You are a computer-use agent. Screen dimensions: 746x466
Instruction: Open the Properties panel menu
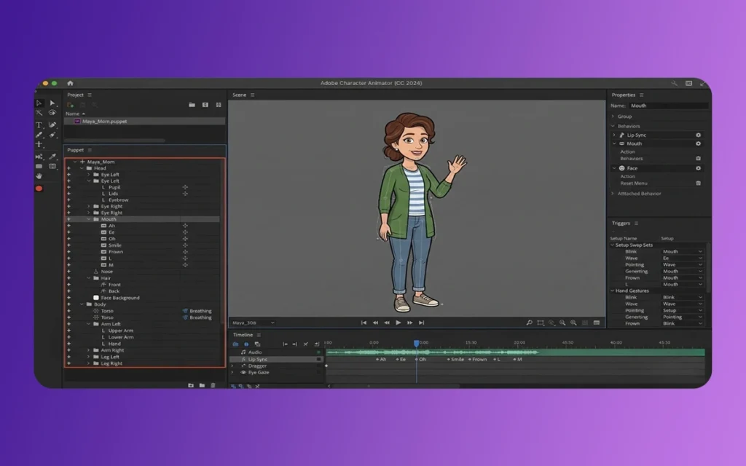(642, 95)
